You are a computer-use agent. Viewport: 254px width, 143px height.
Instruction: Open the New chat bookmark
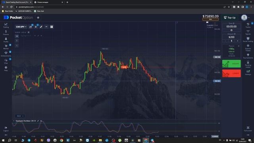coord(39,11)
